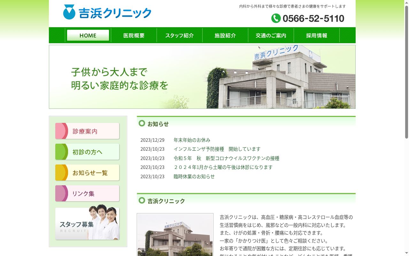The width and height of the screenshot is (409, 256).
Task: Go to 医院概要 in the navigation bar
Action: coord(134,35)
